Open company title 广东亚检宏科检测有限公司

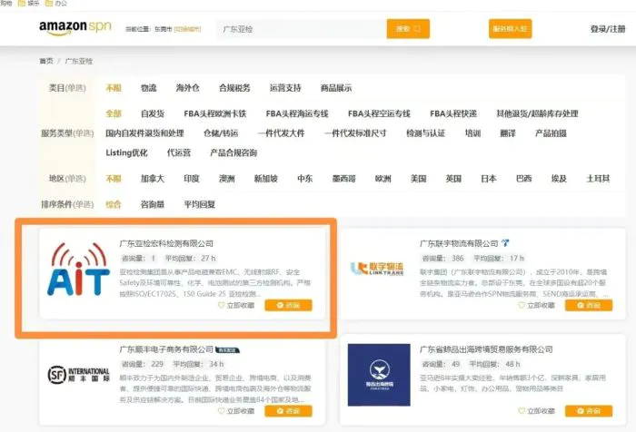point(166,243)
